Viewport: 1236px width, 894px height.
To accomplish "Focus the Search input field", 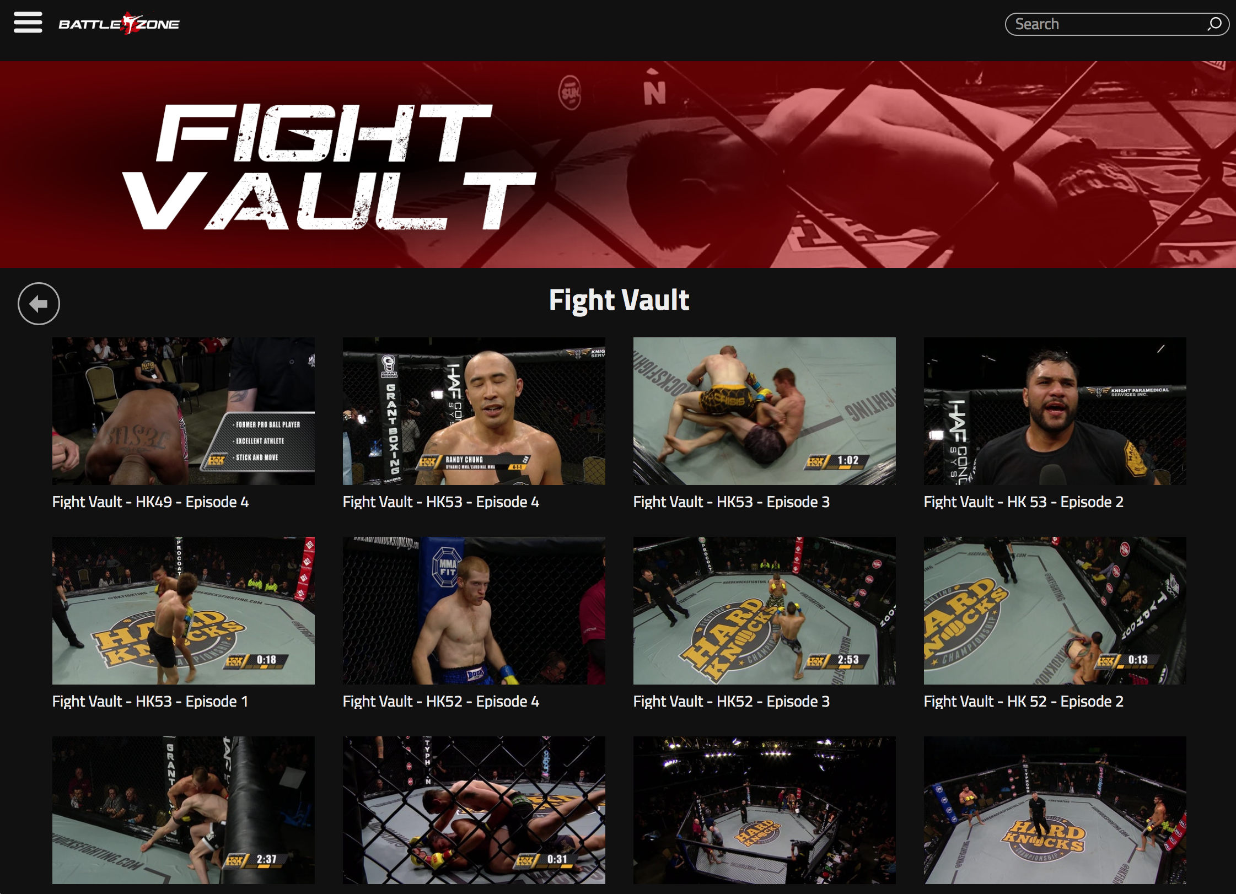I will coord(1108,24).
